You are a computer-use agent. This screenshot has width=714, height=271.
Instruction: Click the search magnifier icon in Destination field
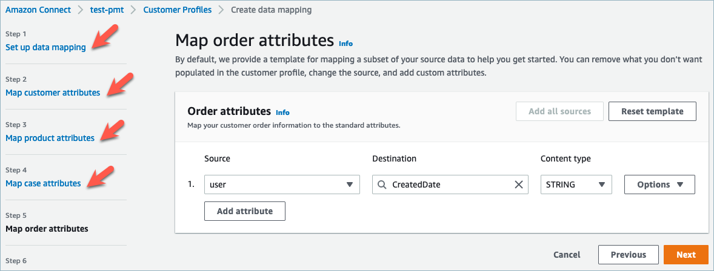382,184
